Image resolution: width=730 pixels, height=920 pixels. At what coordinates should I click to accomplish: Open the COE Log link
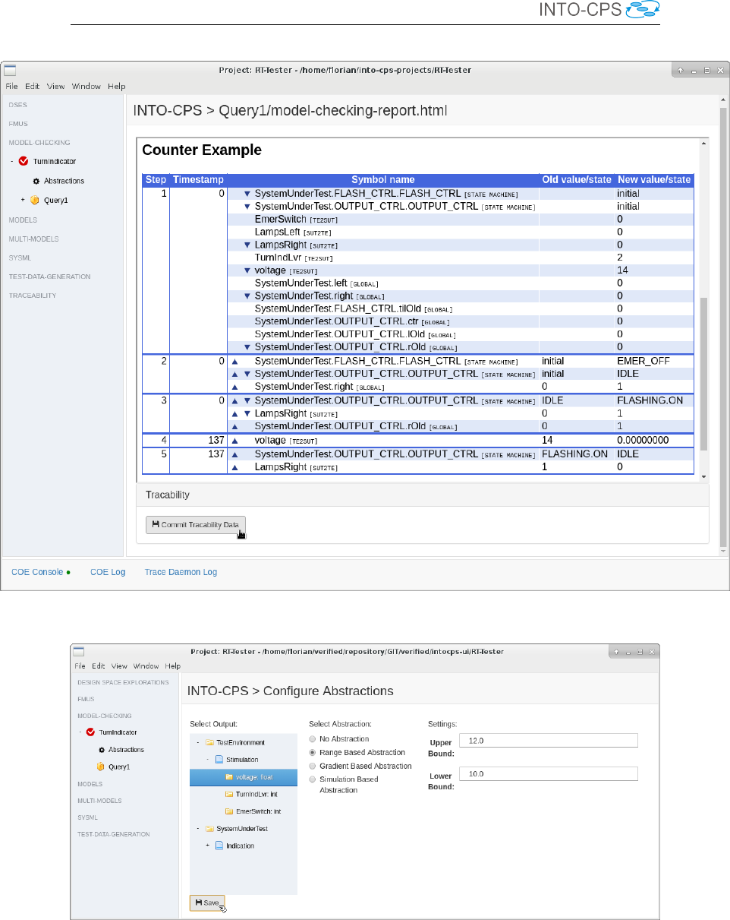[x=108, y=572]
